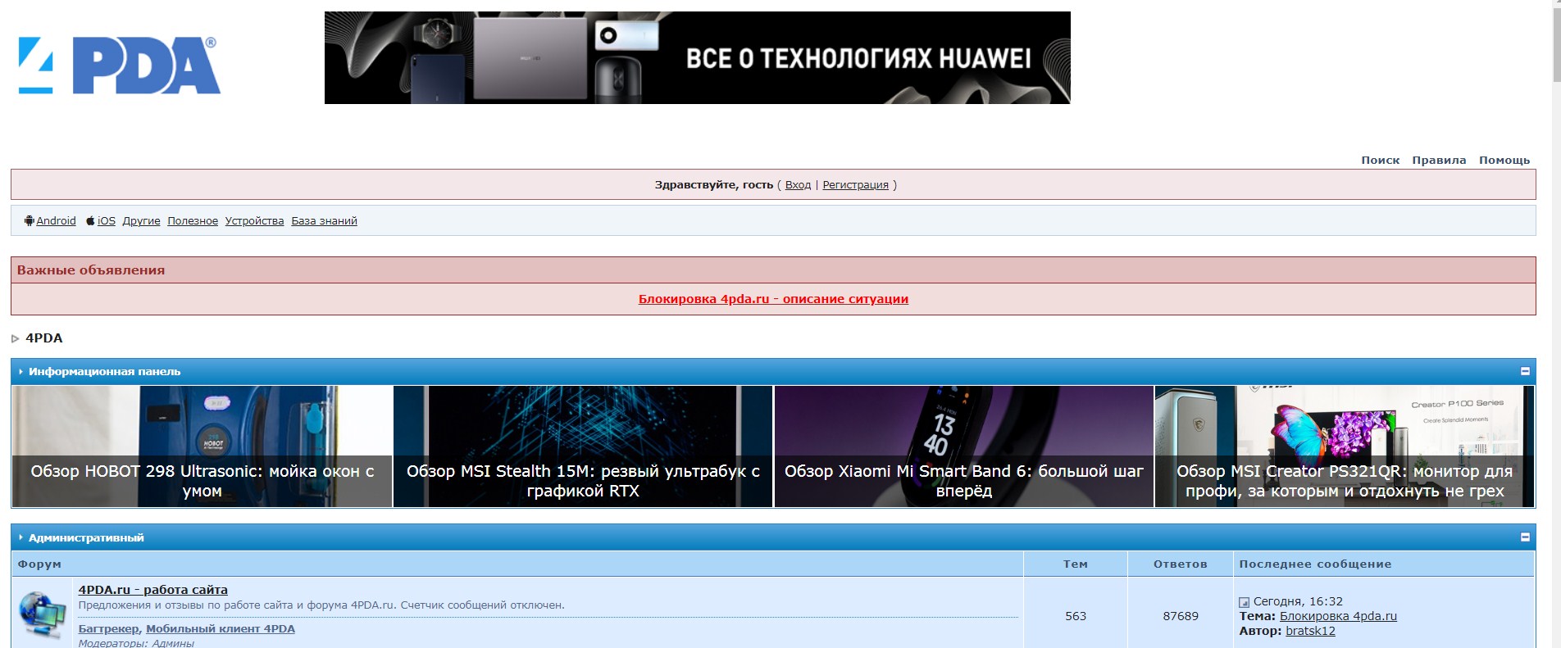
Task: Collapse the Административный section
Action: 1525,537
